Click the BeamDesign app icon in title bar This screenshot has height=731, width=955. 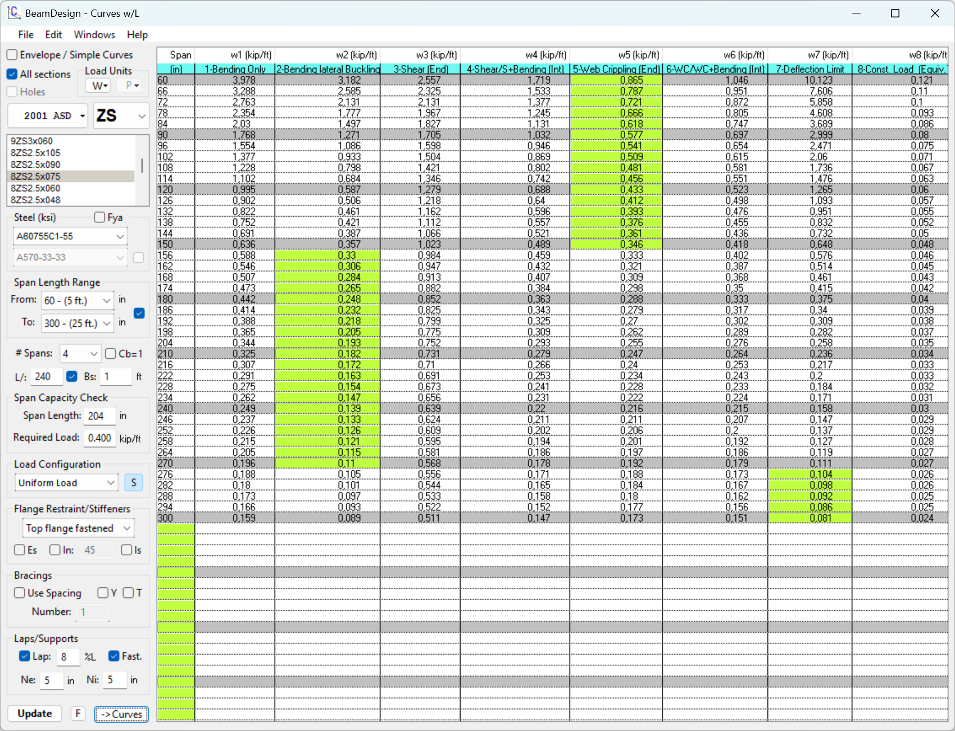click(13, 13)
